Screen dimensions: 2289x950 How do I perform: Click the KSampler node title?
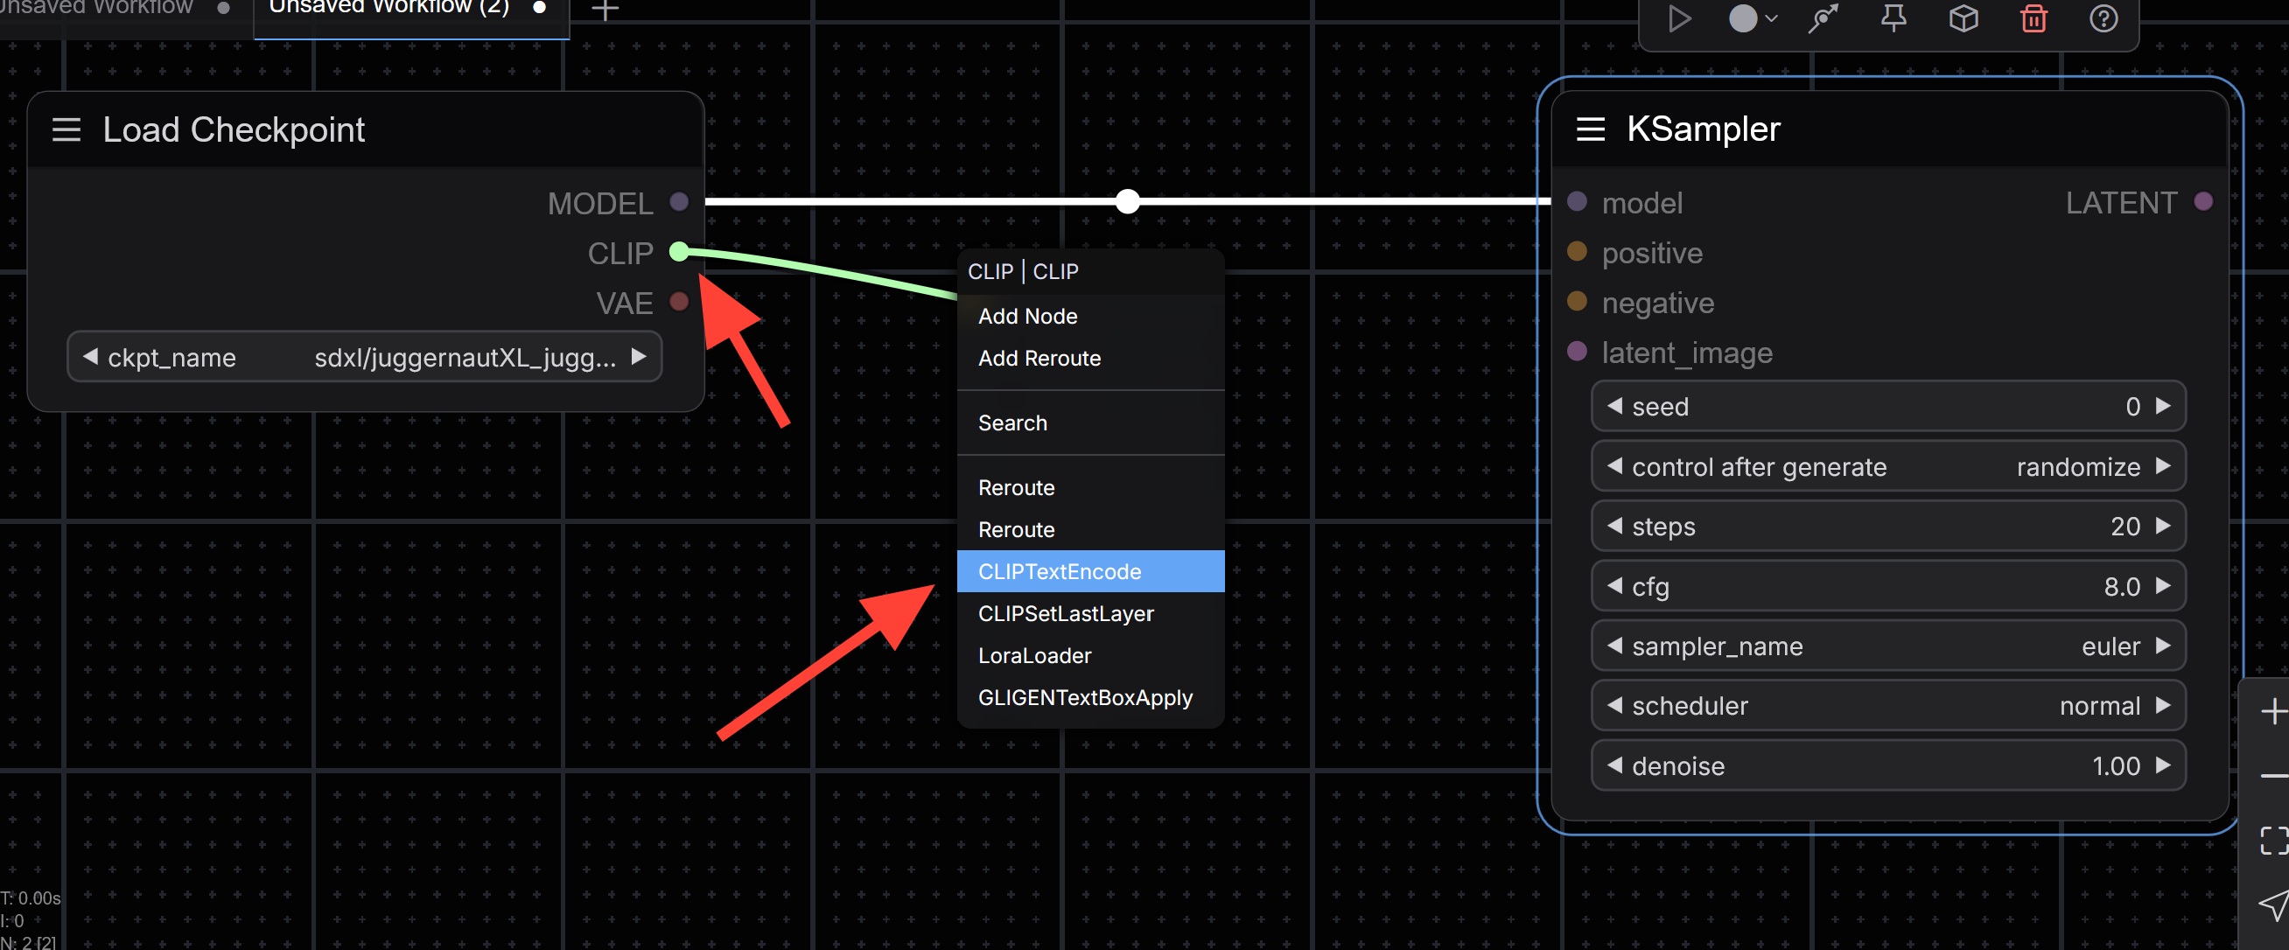(1703, 129)
